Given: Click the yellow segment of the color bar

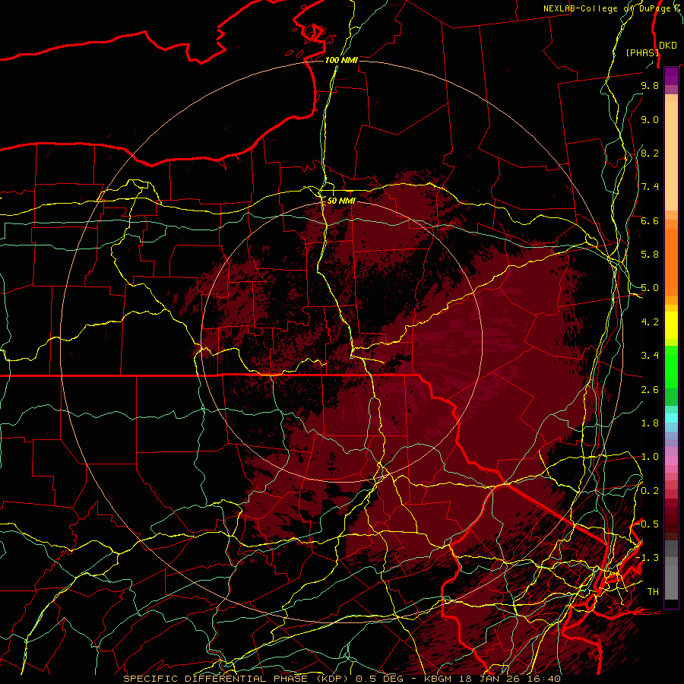Looking at the screenshot, I should [671, 325].
